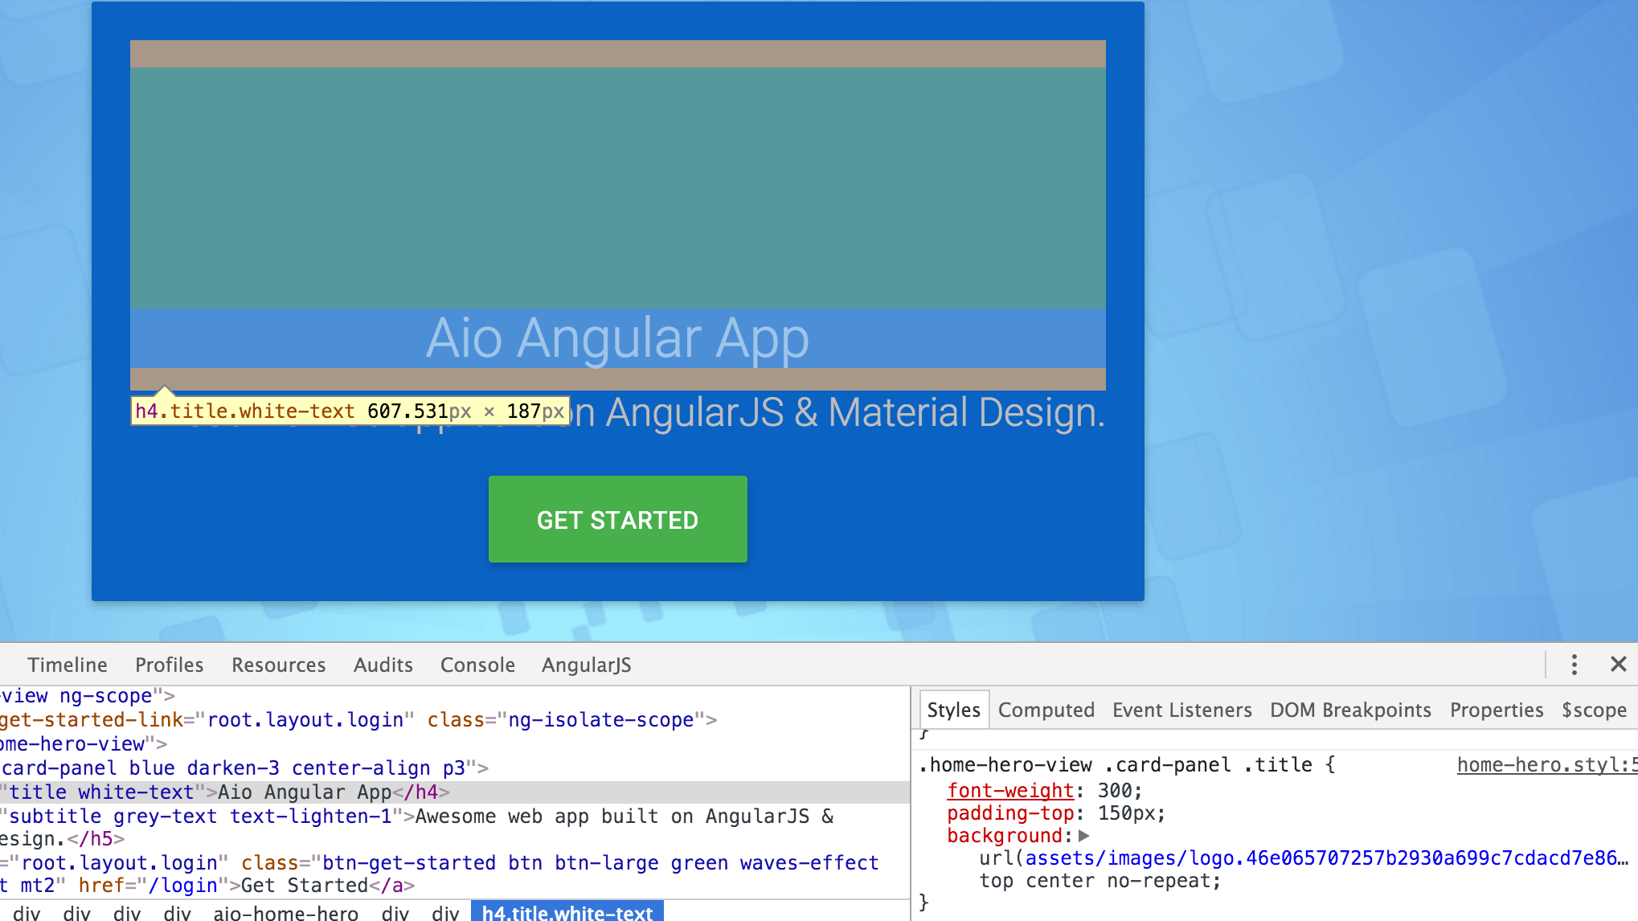
Task: Open the Properties sidebar tab
Action: (1496, 710)
